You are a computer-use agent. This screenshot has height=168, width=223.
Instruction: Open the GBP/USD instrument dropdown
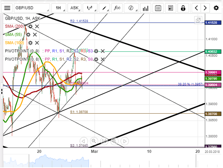coord(32,8)
